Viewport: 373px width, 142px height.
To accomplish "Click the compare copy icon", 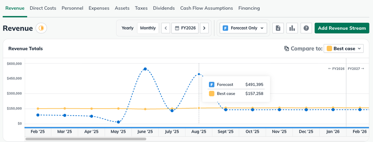I will (287, 49).
